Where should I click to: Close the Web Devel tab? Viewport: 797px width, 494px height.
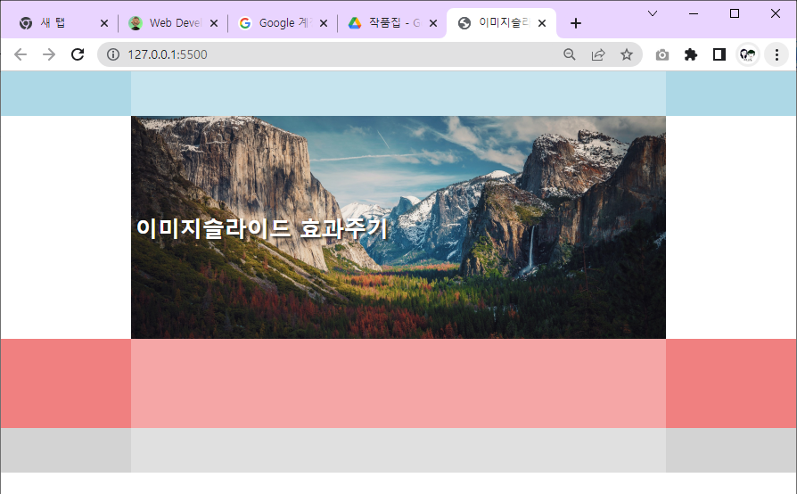coord(214,23)
